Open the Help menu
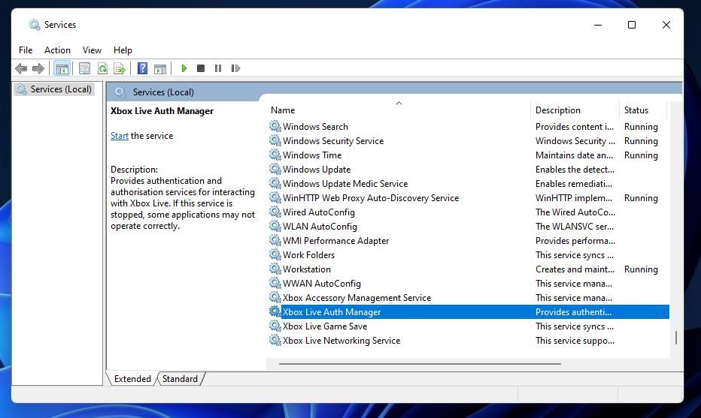701x418 pixels. pos(123,50)
